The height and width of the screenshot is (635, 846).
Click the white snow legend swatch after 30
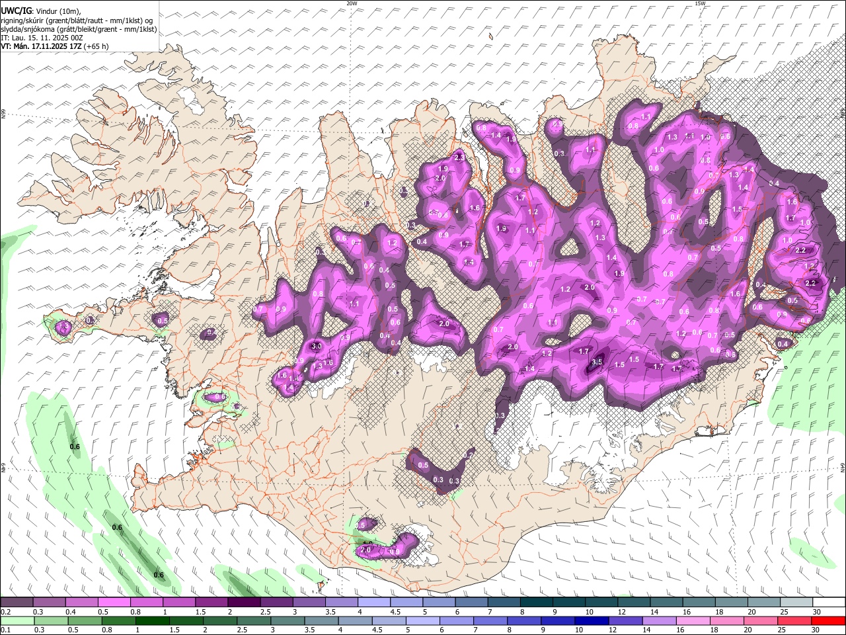click(x=829, y=602)
